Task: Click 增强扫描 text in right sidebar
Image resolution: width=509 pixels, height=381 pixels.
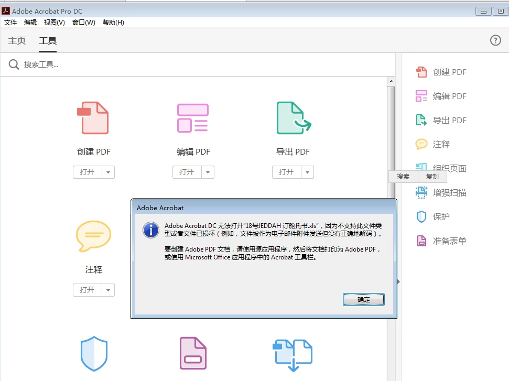Action: [x=450, y=193]
